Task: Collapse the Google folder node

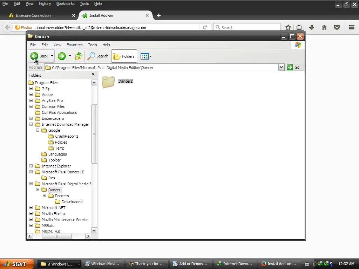Action: point(38,130)
